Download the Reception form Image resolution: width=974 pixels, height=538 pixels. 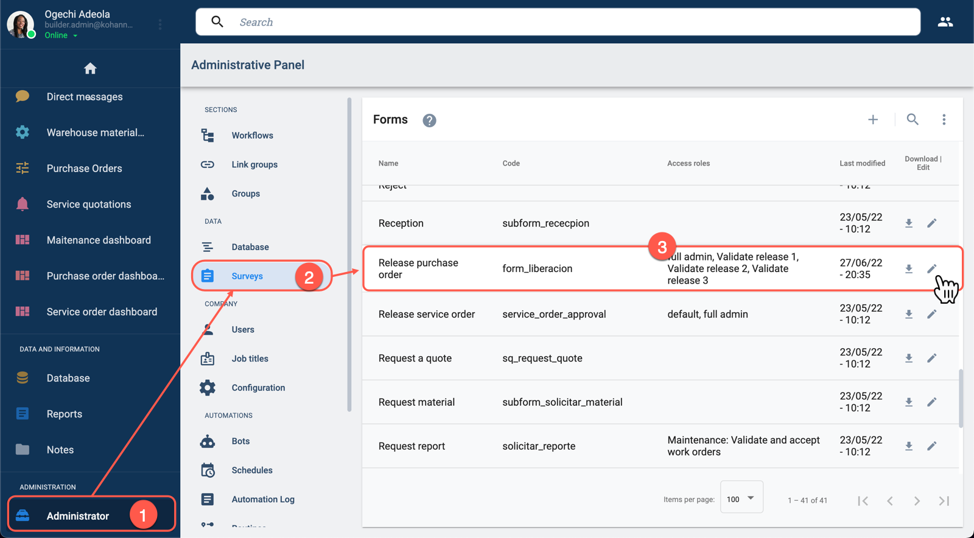pos(908,223)
